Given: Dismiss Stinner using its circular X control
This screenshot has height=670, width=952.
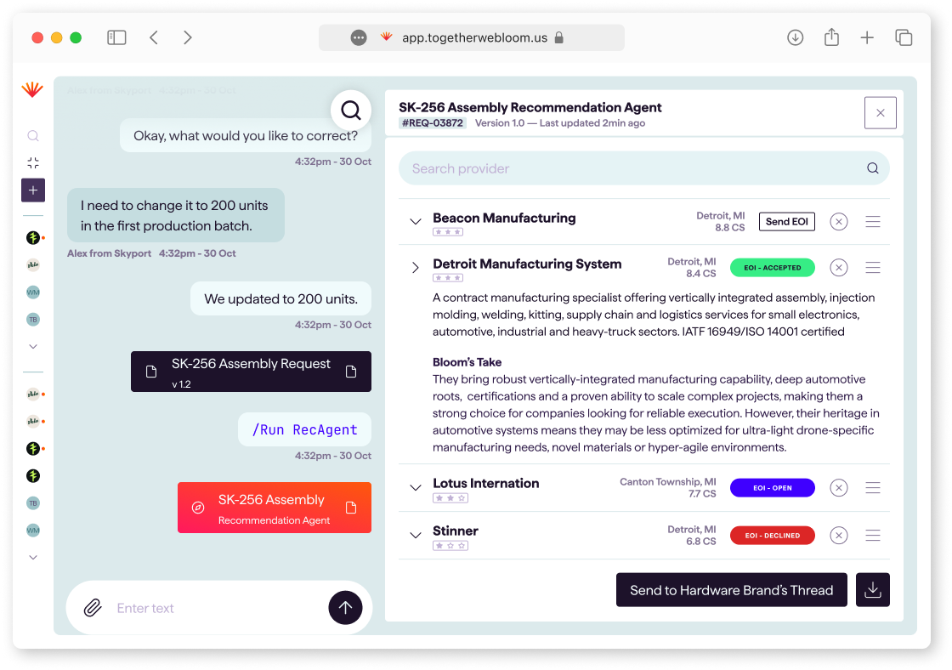Looking at the screenshot, I should point(838,535).
